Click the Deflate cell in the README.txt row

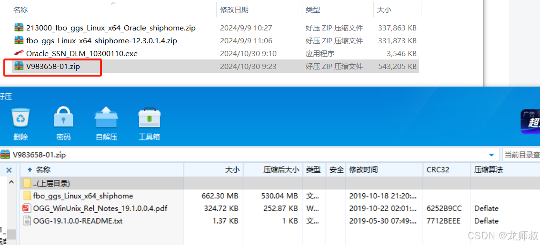tap(486, 221)
